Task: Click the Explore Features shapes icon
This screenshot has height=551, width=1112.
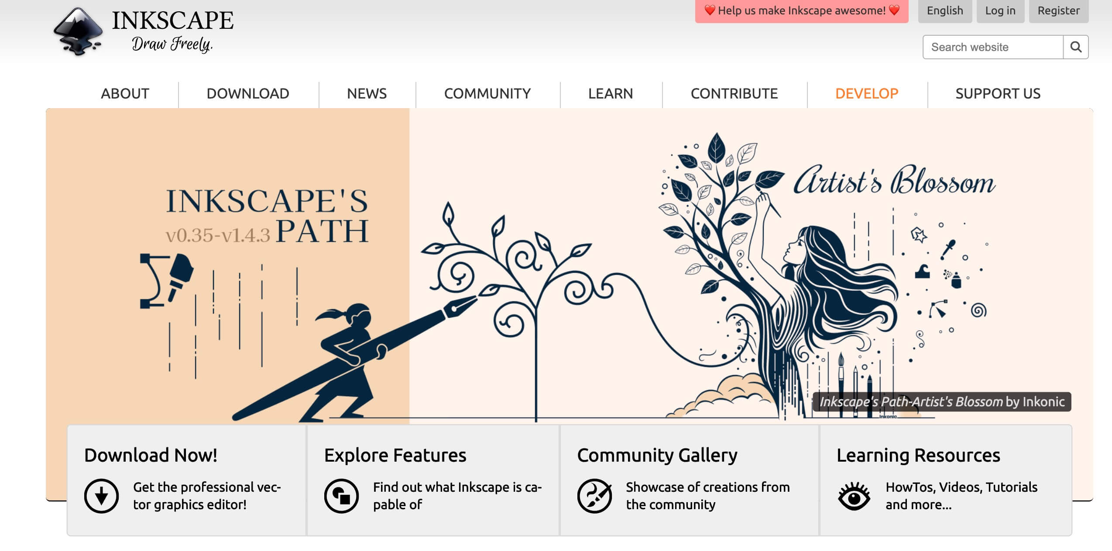Action: click(x=341, y=496)
